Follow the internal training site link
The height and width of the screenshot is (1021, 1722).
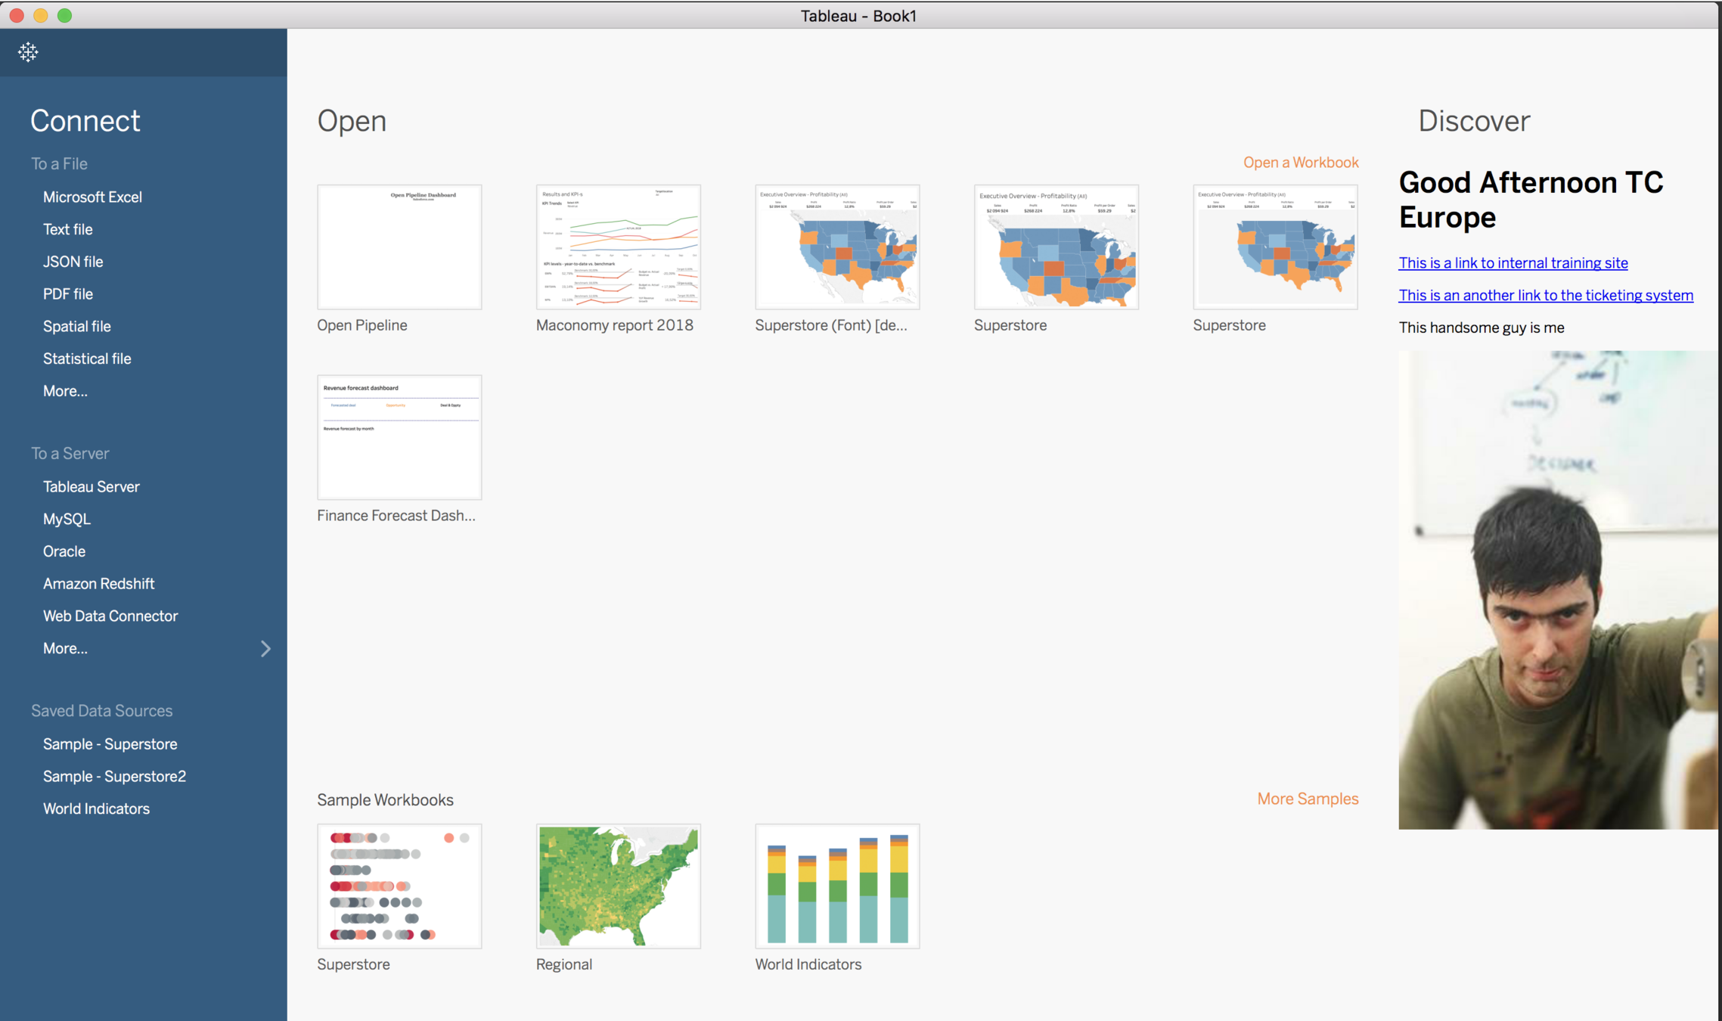(1513, 263)
